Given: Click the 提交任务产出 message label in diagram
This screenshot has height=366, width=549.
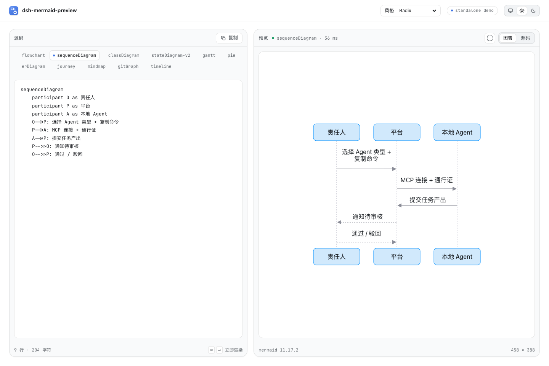Looking at the screenshot, I should point(427,200).
